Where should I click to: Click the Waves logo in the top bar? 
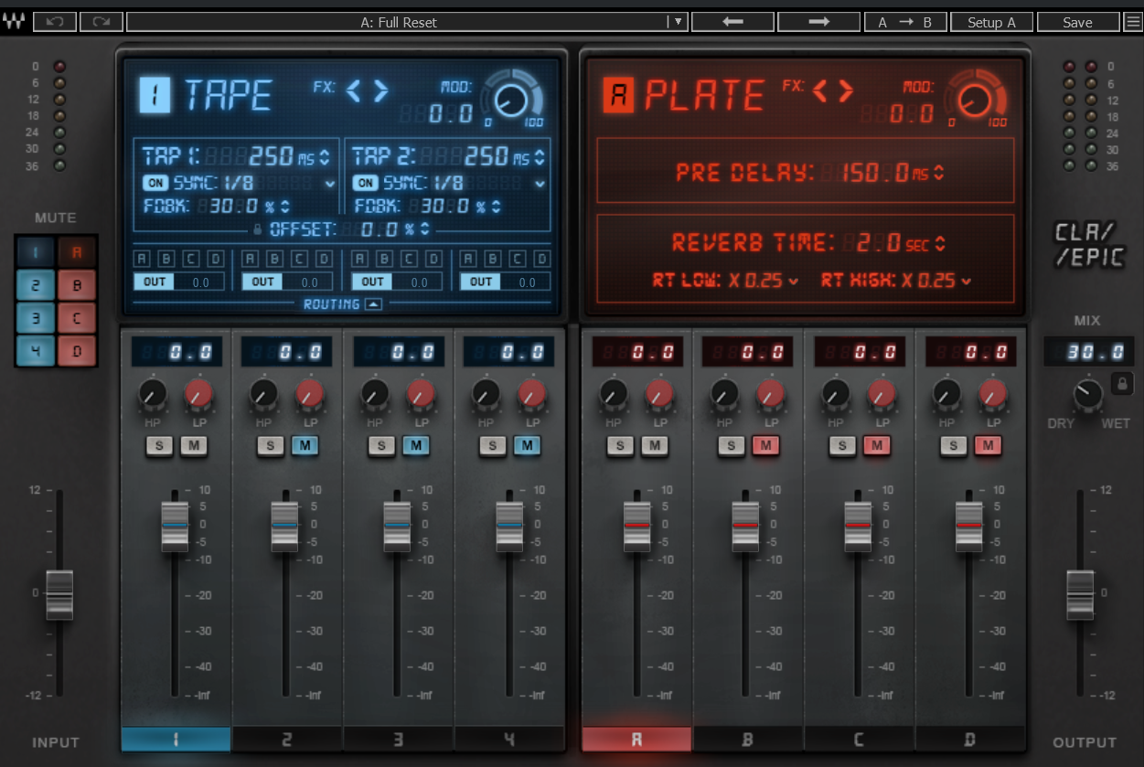(15, 22)
